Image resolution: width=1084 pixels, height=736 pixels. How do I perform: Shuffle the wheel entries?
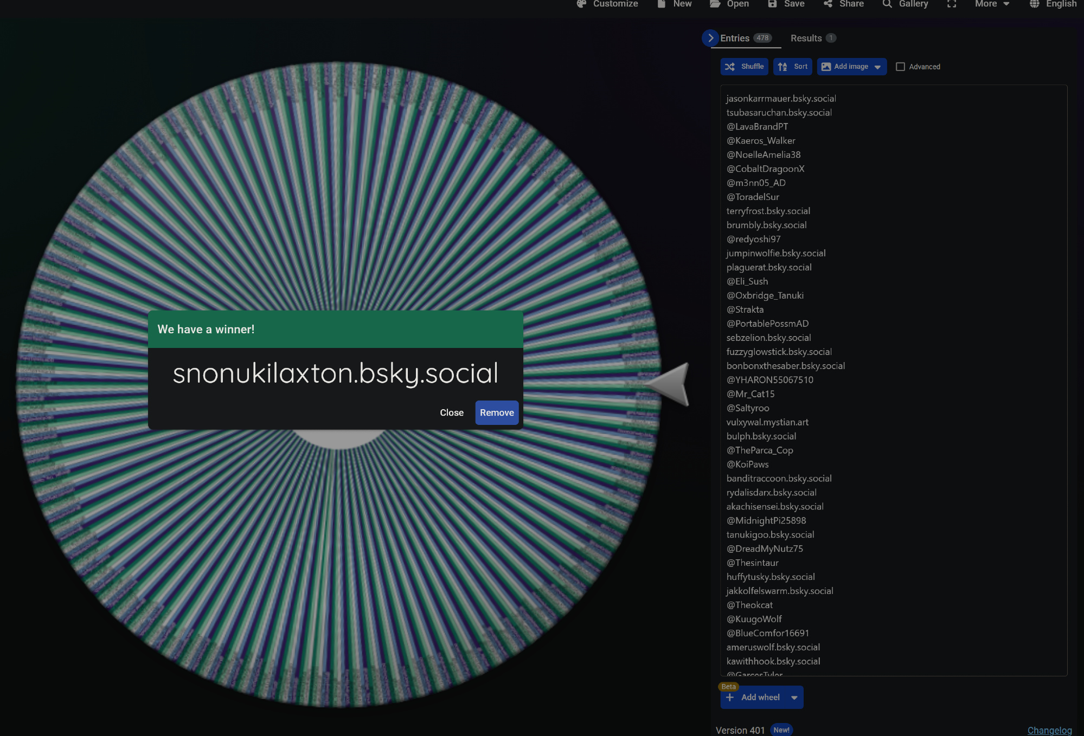744,67
